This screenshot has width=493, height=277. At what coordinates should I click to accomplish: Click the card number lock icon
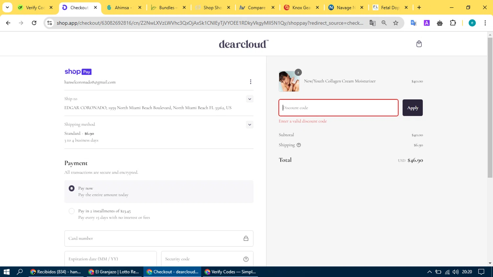(x=246, y=239)
